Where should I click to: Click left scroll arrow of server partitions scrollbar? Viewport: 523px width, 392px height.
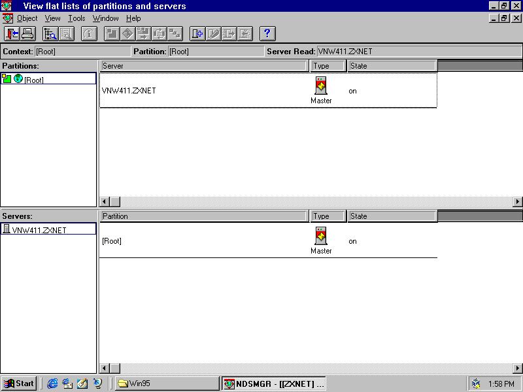105,368
